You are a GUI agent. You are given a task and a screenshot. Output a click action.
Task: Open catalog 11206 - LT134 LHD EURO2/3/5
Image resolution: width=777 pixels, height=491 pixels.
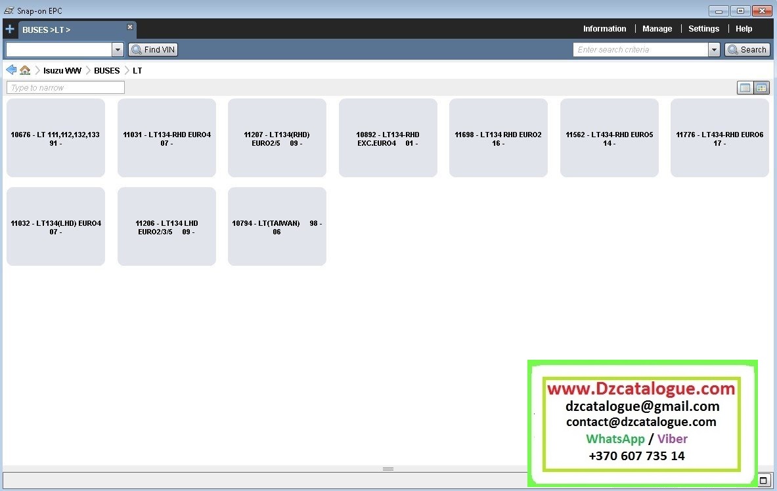click(x=167, y=226)
